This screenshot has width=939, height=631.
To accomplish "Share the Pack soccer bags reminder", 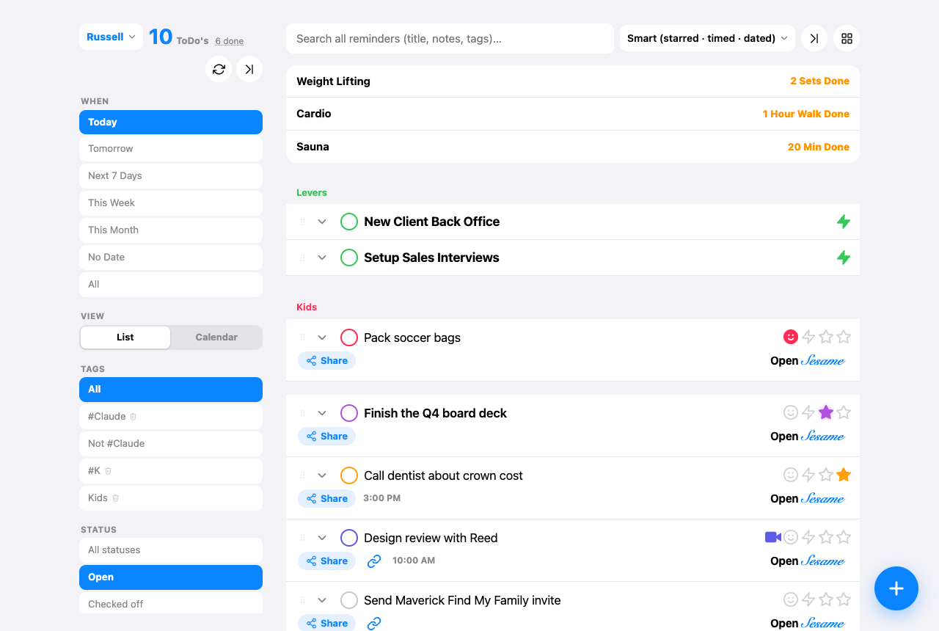I will pyautogui.click(x=327, y=360).
